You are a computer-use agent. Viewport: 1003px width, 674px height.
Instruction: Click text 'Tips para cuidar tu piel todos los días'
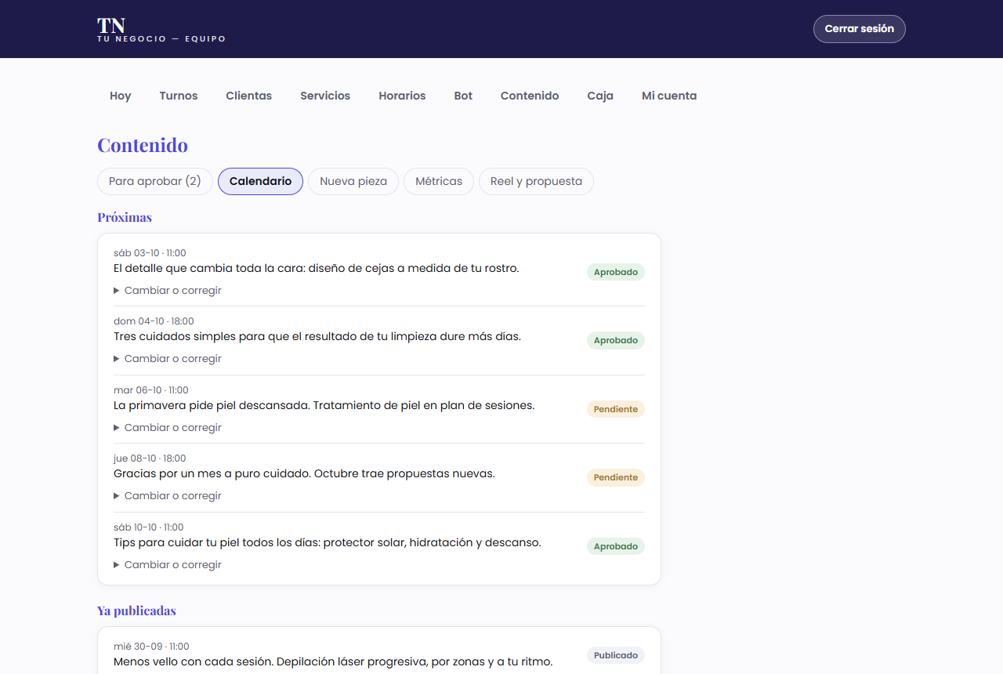coord(216,542)
